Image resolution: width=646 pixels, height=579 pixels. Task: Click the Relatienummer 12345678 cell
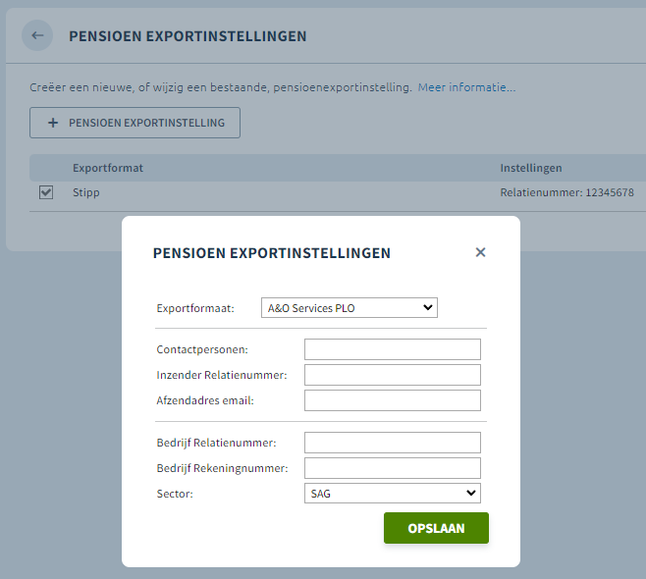coord(567,192)
